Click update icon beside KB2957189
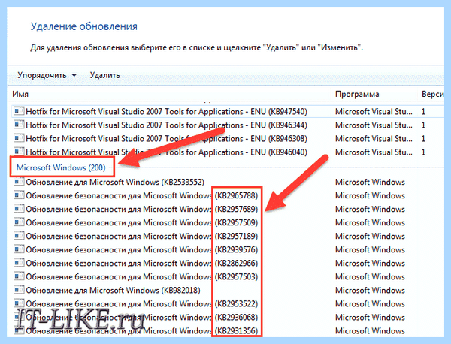The width and height of the screenshot is (451, 344). click(x=19, y=235)
